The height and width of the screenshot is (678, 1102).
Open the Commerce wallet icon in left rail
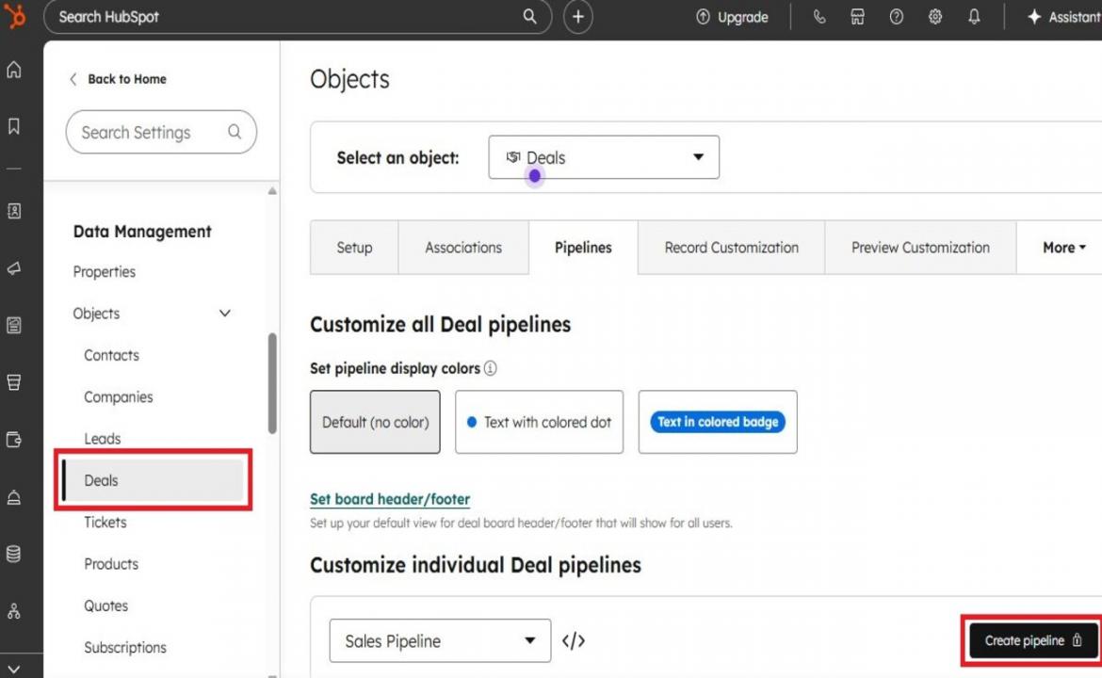14,440
